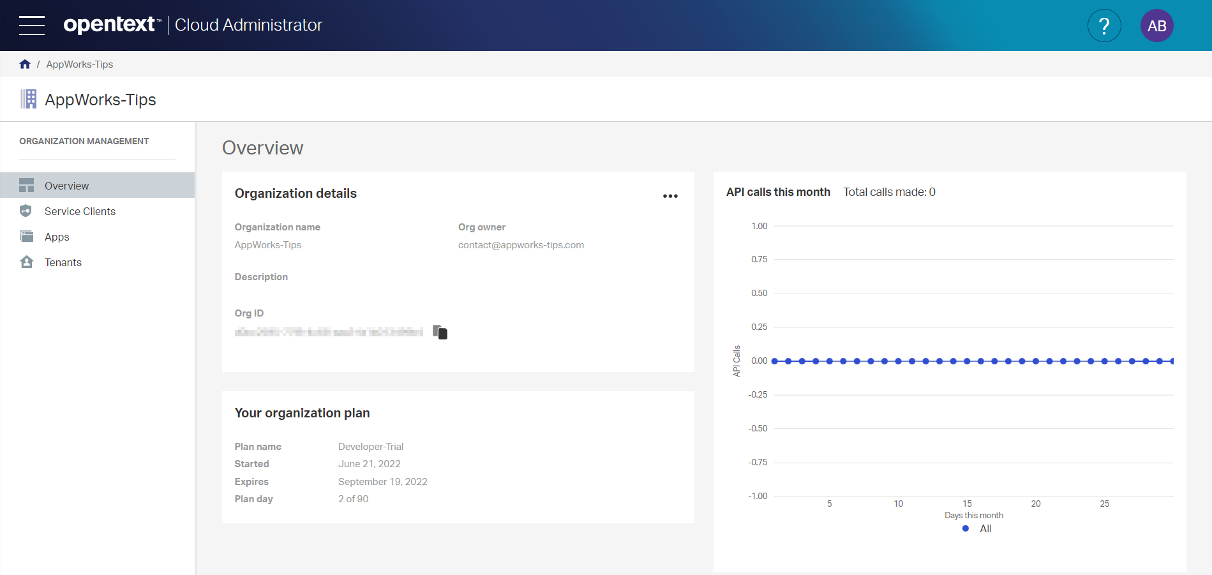Click the plan day value 2 of 90
Viewport: 1212px width, 575px height.
(x=354, y=499)
